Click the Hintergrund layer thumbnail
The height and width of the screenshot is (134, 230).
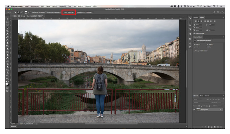[198, 110]
